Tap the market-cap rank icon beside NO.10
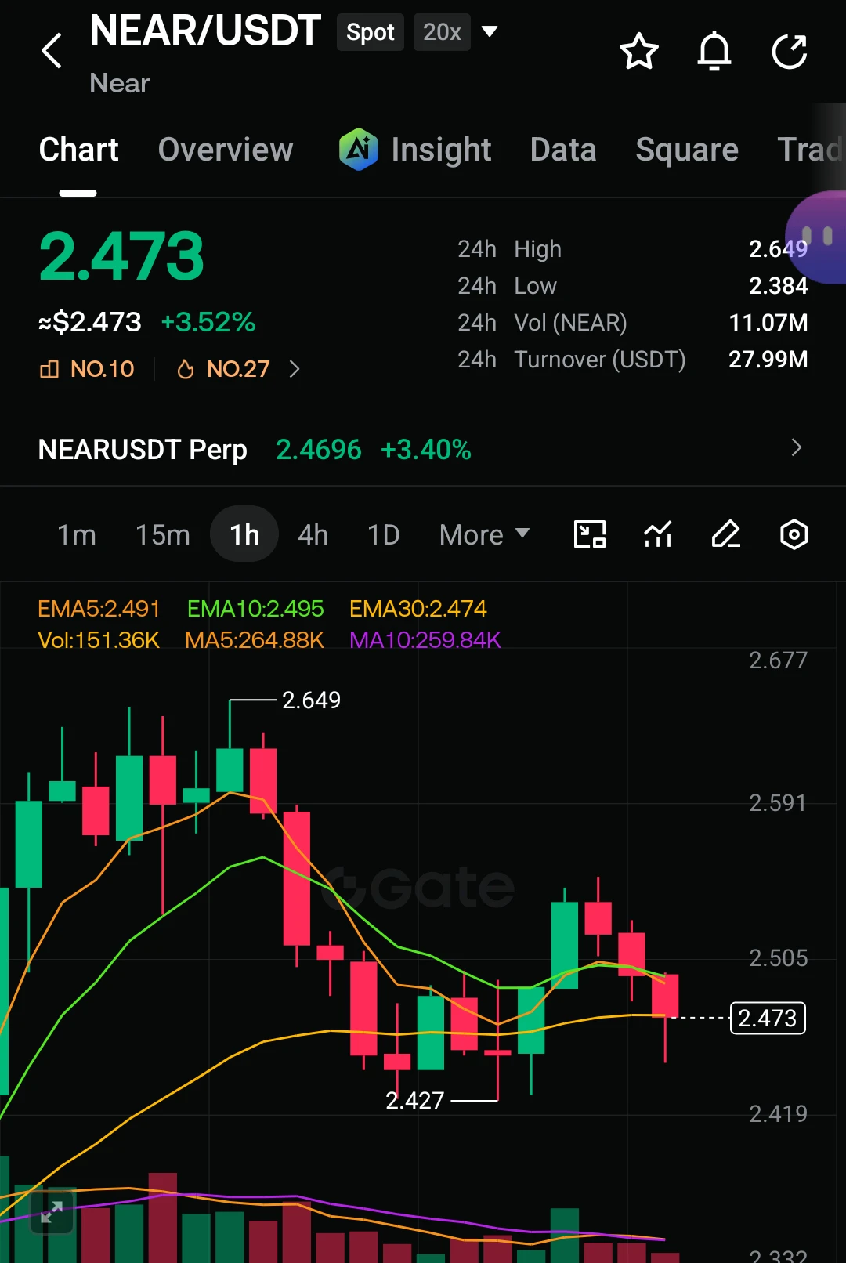The height and width of the screenshot is (1263, 846). [49, 369]
